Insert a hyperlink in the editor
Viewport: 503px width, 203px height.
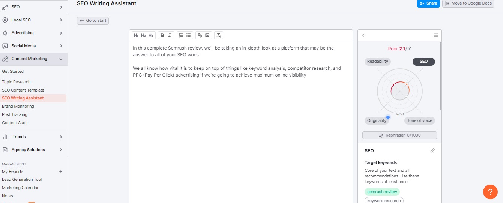coord(200,35)
